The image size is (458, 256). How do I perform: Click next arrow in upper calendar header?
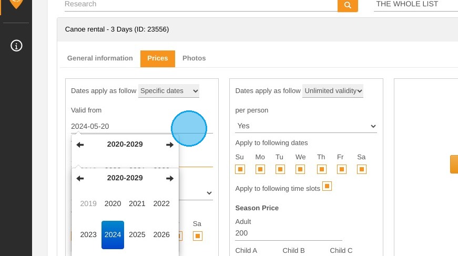(x=170, y=145)
